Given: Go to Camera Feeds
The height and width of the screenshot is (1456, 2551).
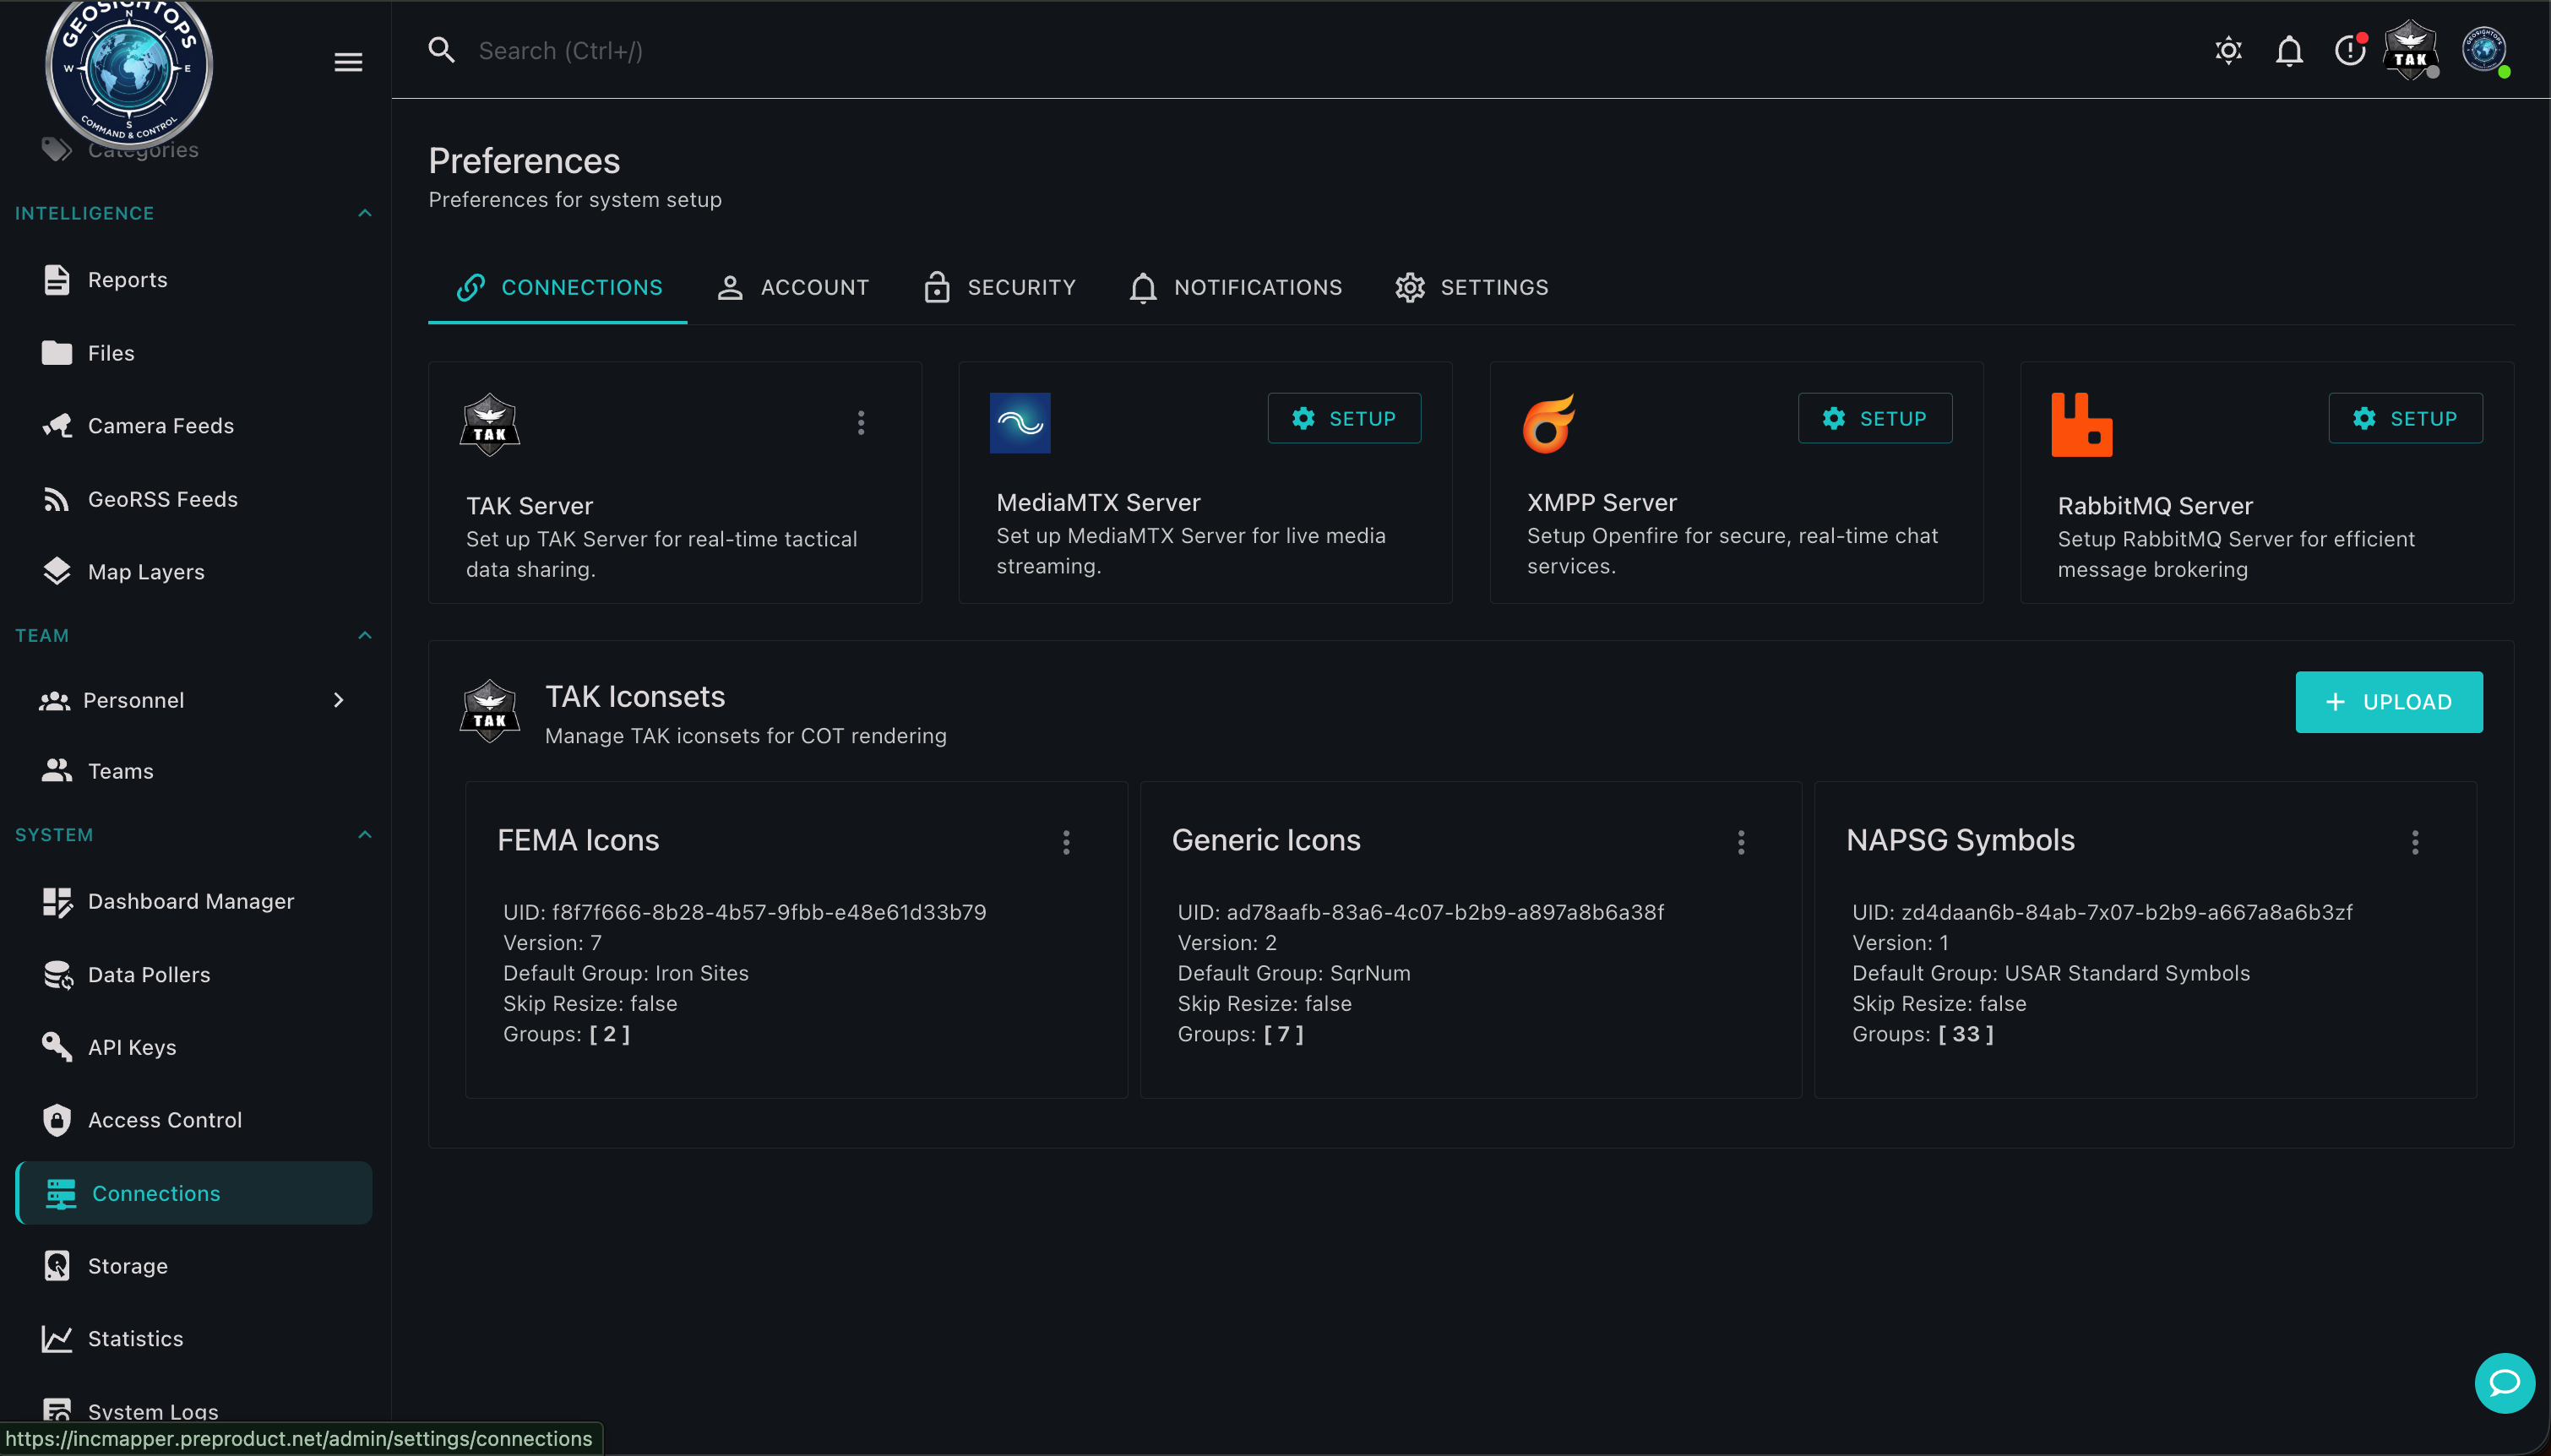Looking at the screenshot, I should click(194, 426).
